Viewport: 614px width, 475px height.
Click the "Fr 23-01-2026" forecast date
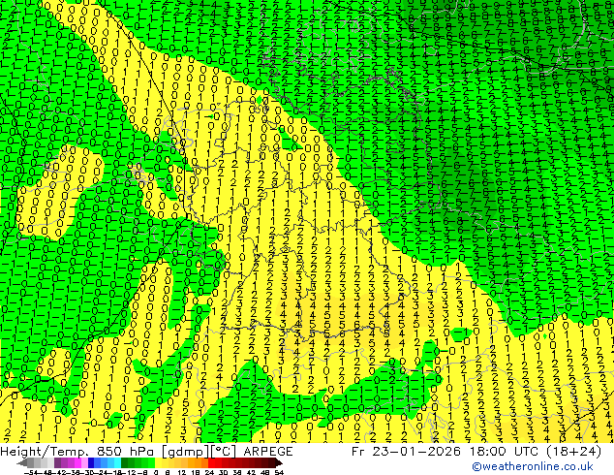406,452
